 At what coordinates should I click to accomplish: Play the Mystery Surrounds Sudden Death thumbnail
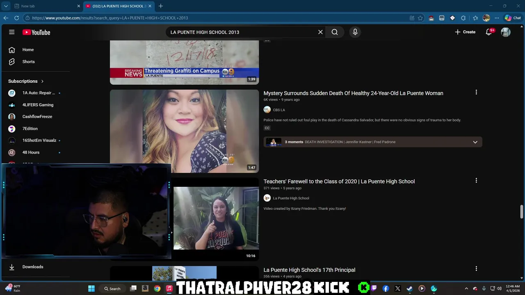[x=184, y=131]
